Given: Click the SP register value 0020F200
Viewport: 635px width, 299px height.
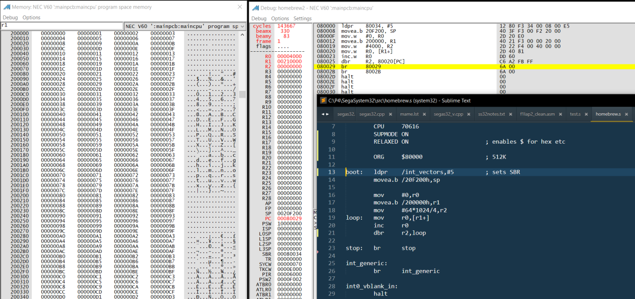Looking at the screenshot, I should coord(289,213).
